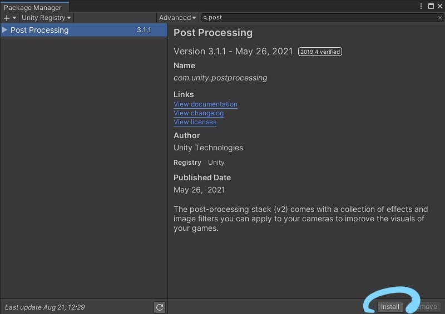
Task: Open the View documentation link
Action: [x=205, y=104]
